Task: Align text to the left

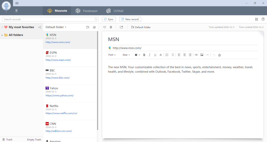Action: coord(179,55)
